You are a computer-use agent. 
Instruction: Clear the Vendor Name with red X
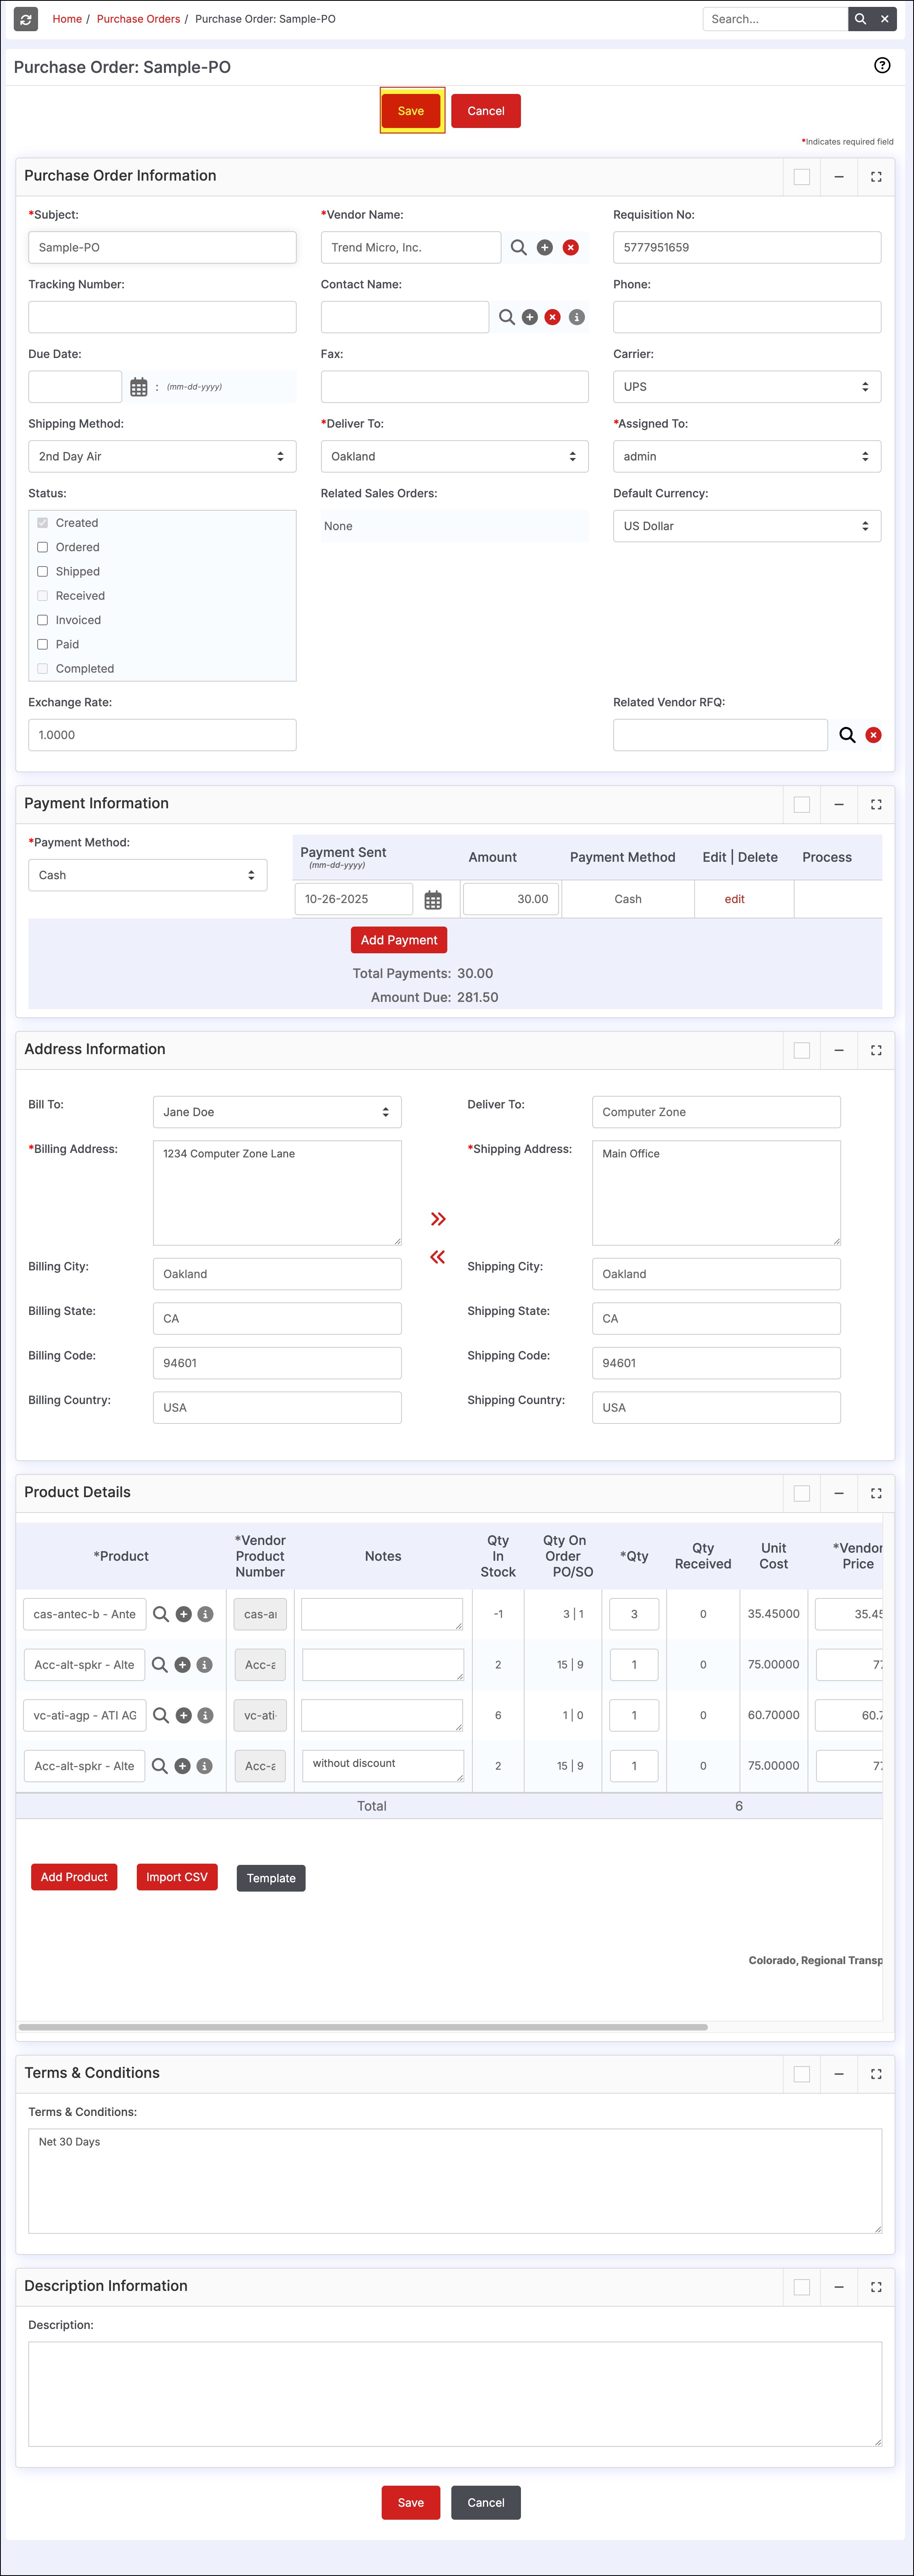click(x=570, y=247)
